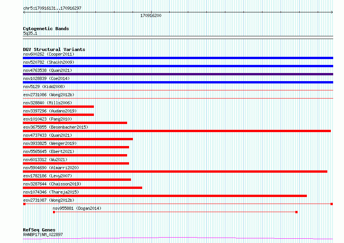Click the 170916200 ruler position label

pyautogui.click(x=151, y=15)
